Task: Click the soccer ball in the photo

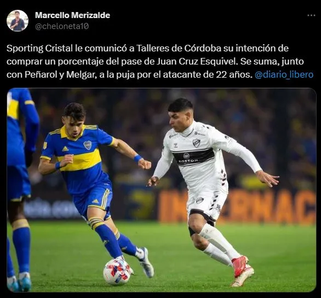Action: click(117, 272)
